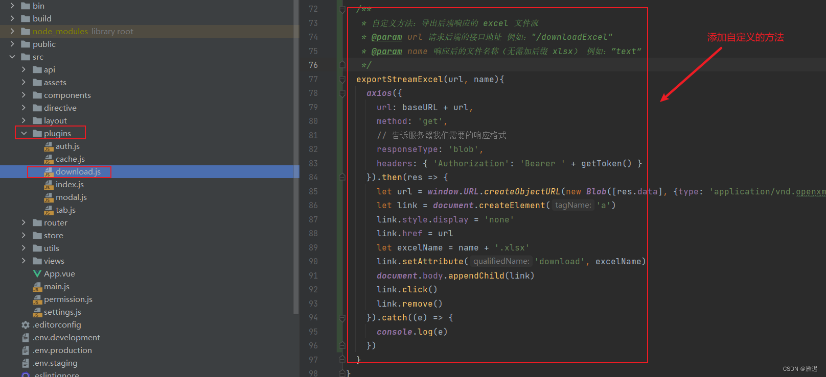
Task: Expand the utils folder chevron
Action: point(24,248)
